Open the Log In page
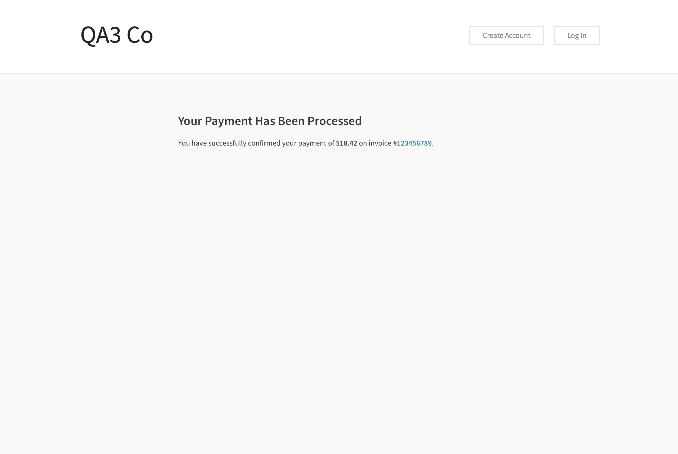Screen dimensions: 678x454 click(x=576, y=35)
